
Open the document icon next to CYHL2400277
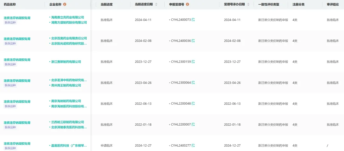tap(193, 146)
